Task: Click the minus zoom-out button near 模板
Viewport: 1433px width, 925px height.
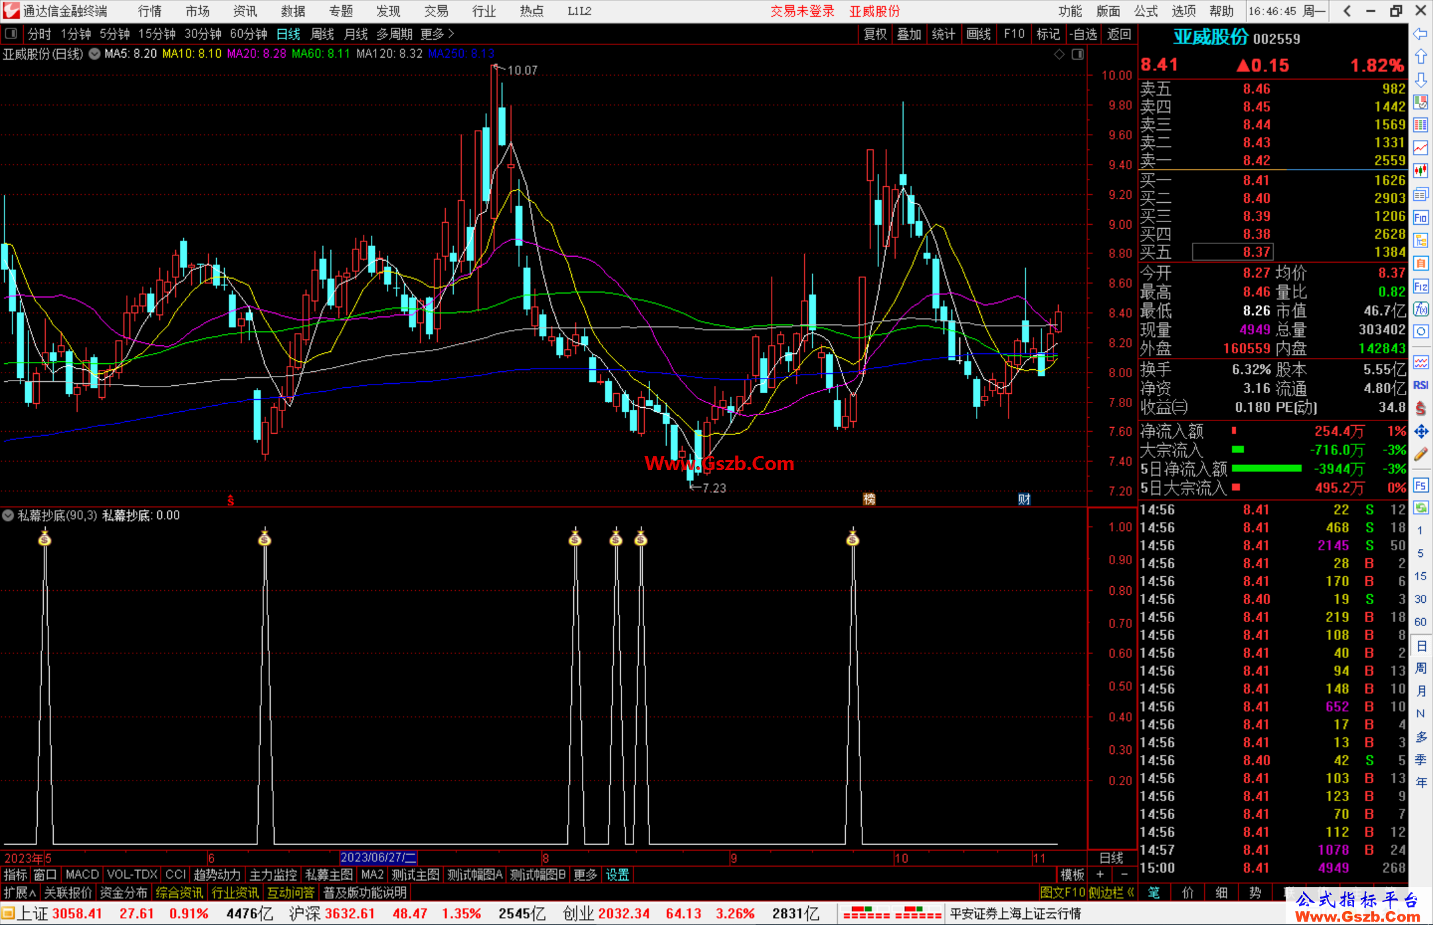Action: pyautogui.click(x=1124, y=875)
